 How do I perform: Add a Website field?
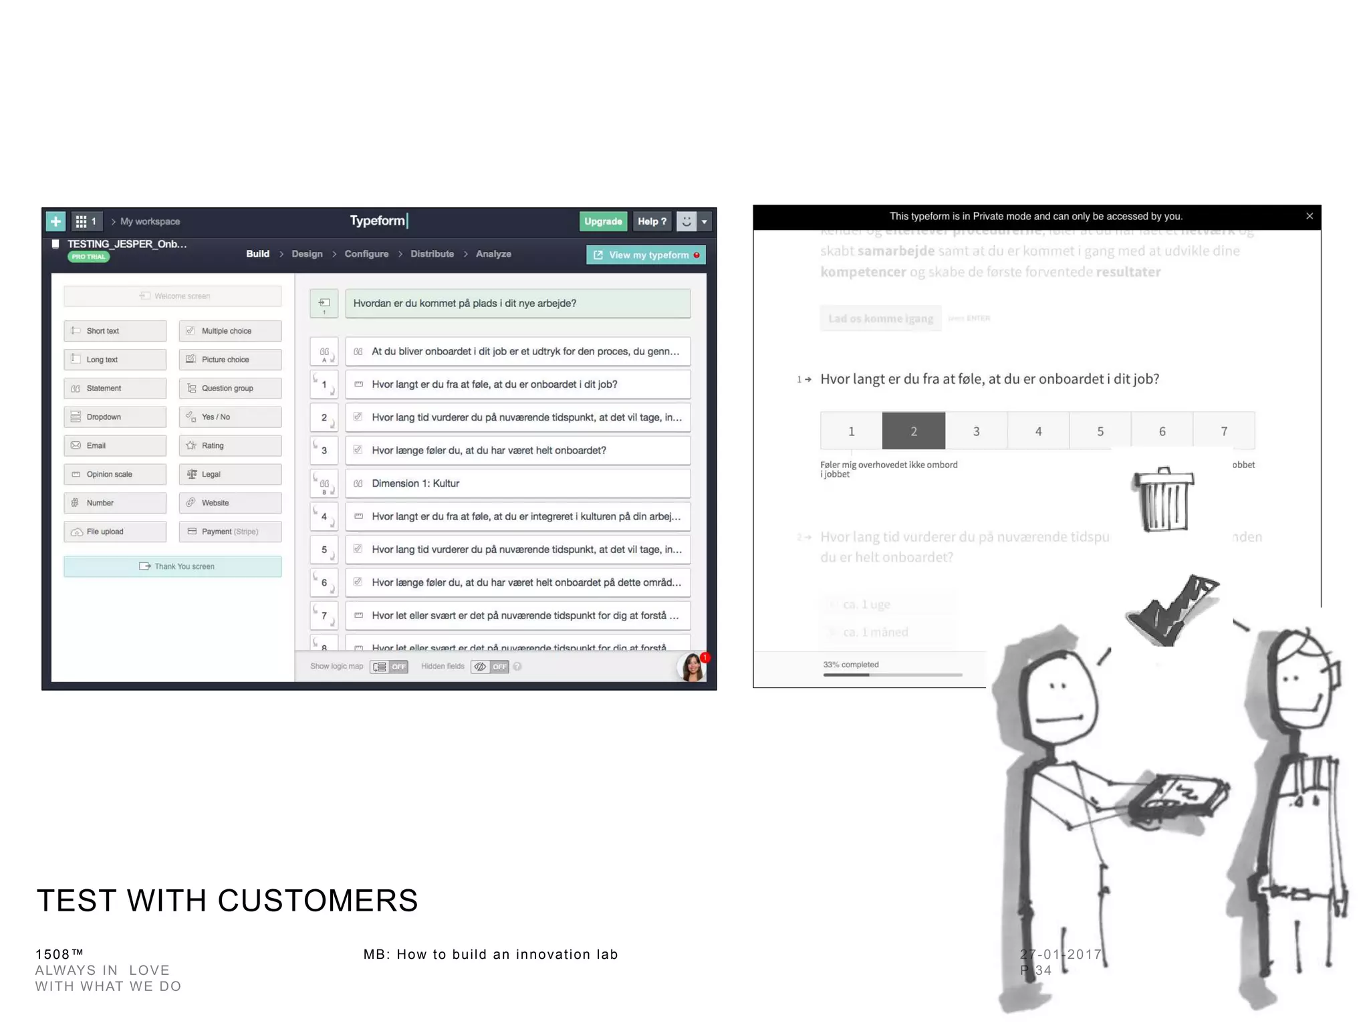230,503
